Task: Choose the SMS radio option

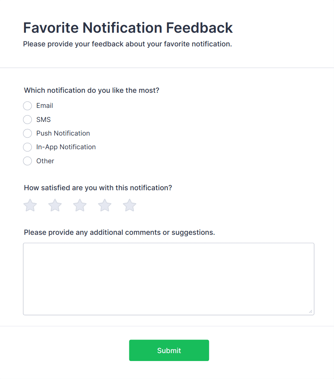Action: 27,120
